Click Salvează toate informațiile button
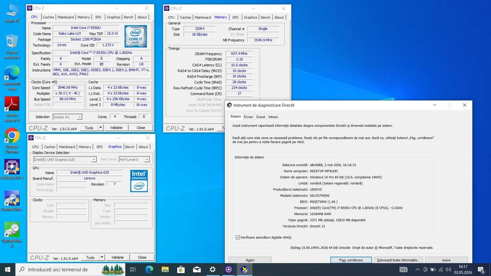 point(398,260)
